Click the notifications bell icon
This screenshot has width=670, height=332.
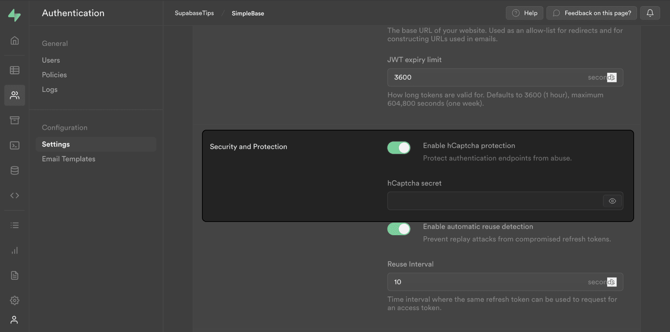tap(650, 13)
